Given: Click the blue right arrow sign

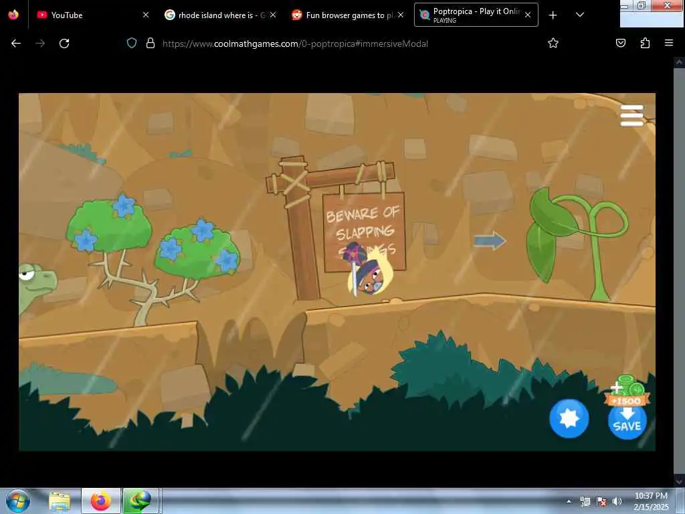Looking at the screenshot, I should pyautogui.click(x=490, y=240).
